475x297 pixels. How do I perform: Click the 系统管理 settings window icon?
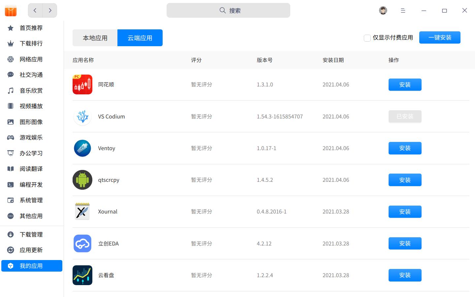(11, 200)
